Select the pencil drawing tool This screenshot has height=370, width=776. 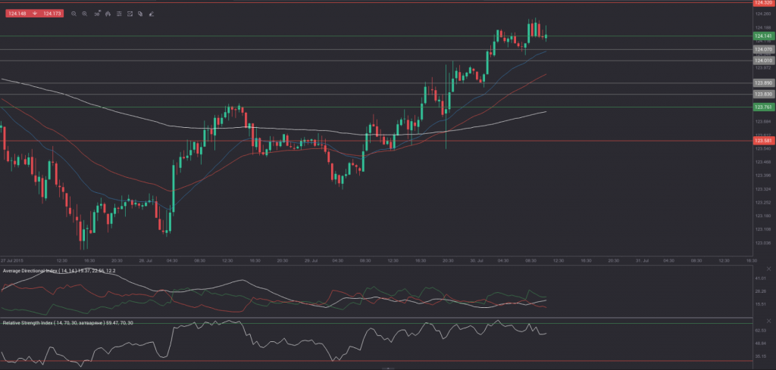[152, 13]
